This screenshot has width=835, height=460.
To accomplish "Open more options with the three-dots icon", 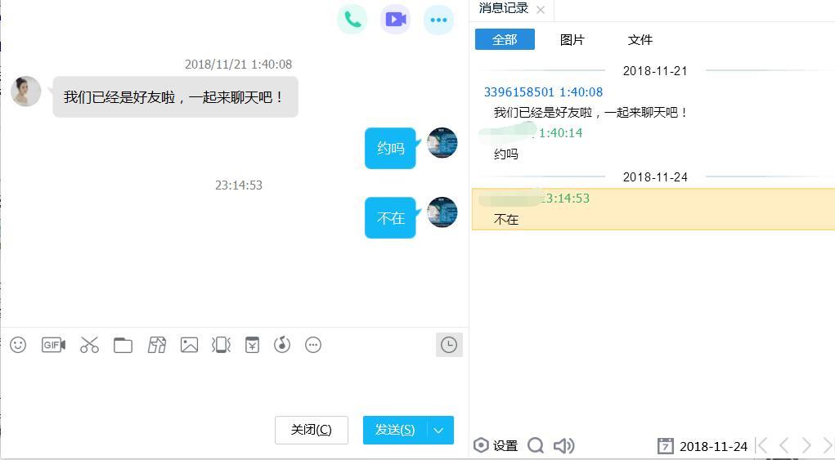I will pyautogui.click(x=439, y=20).
